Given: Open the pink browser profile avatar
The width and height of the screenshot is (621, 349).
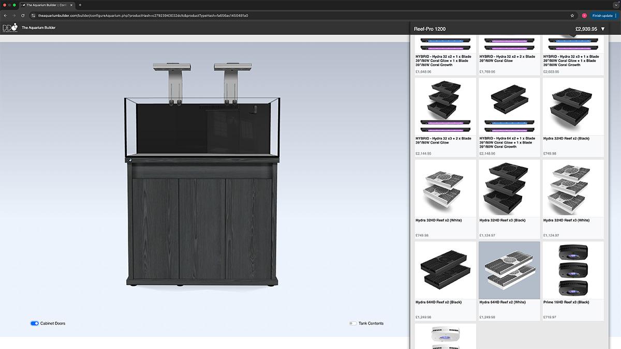Looking at the screenshot, I should (584, 16).
